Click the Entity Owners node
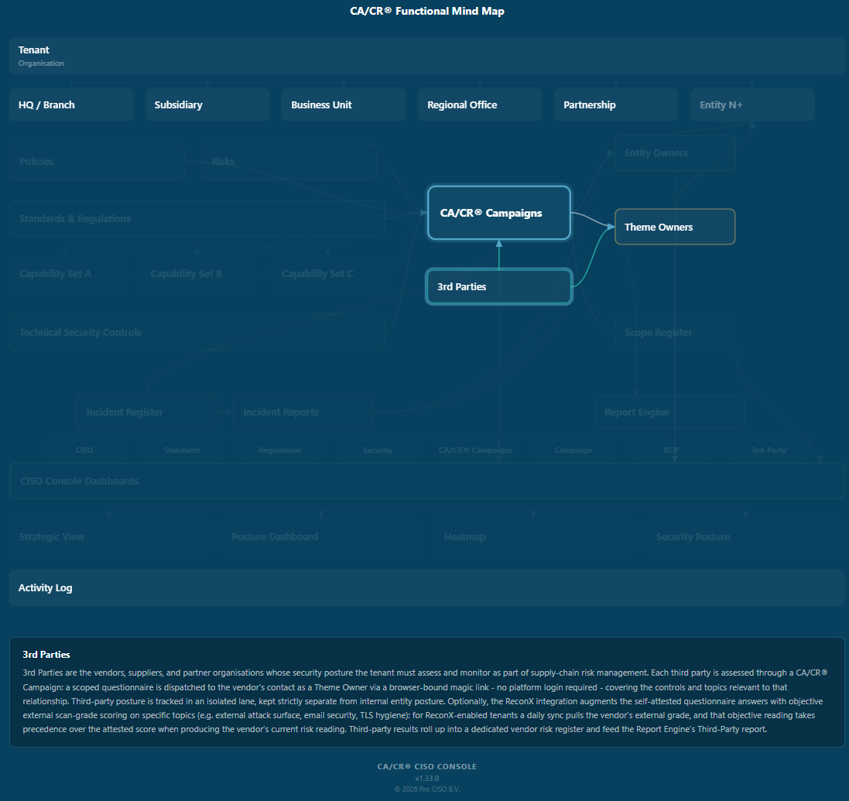 [x=675, y=152]
